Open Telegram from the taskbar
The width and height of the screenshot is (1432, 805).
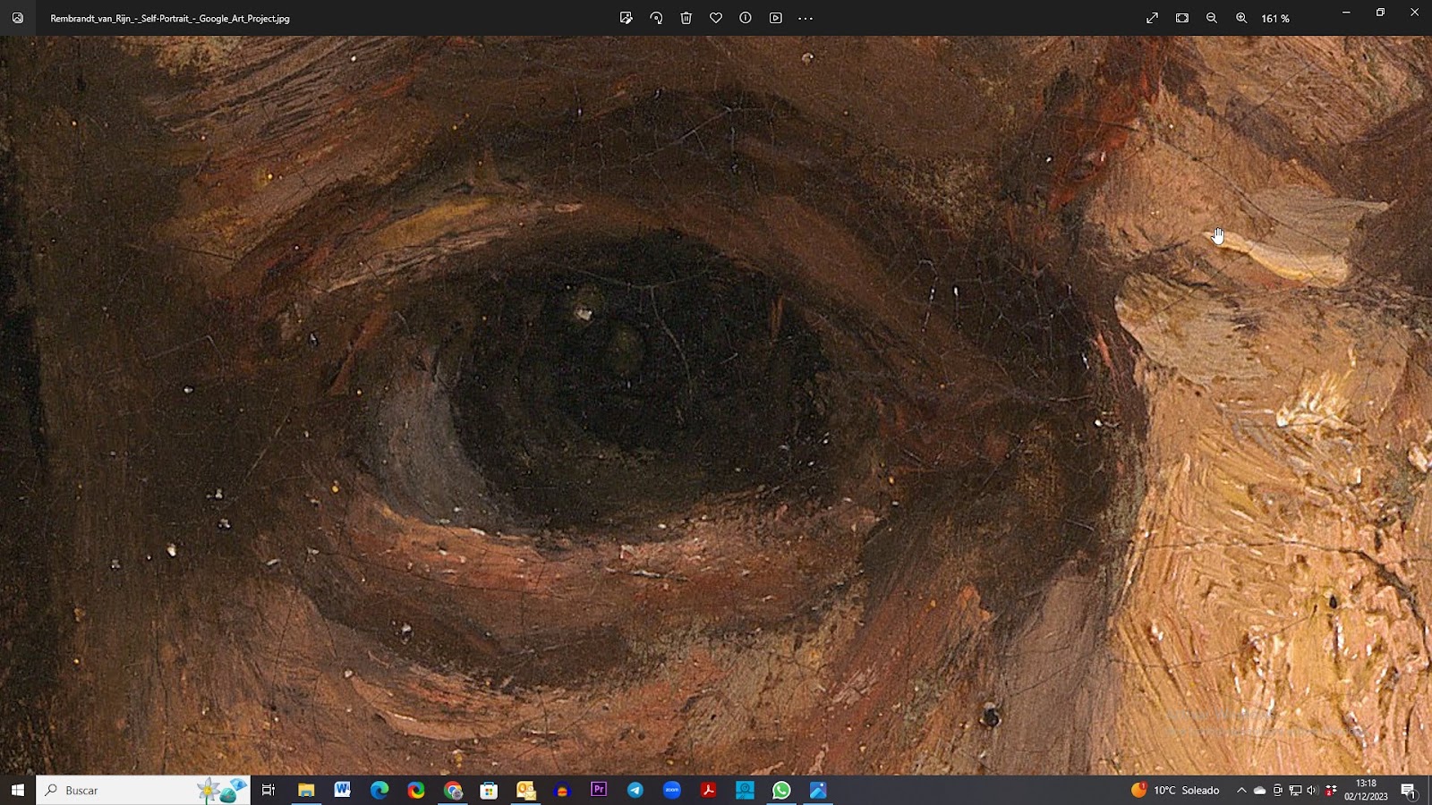click(635, 790)
